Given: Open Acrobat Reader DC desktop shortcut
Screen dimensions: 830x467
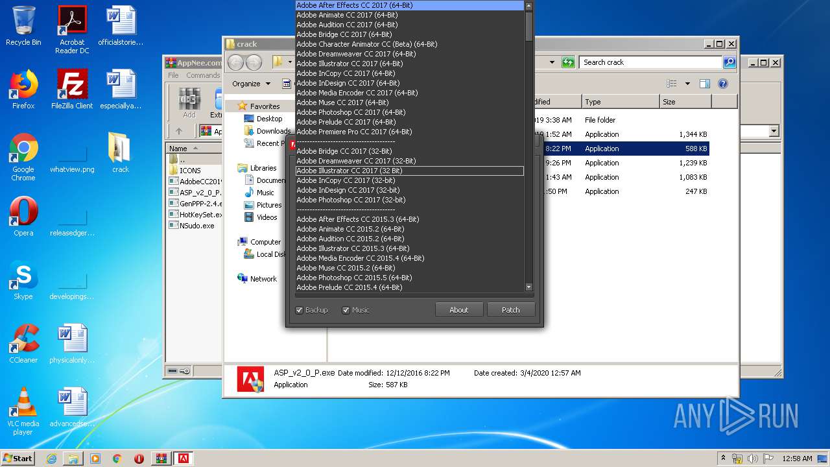Looking at the screenshot, I should (72, 29).
